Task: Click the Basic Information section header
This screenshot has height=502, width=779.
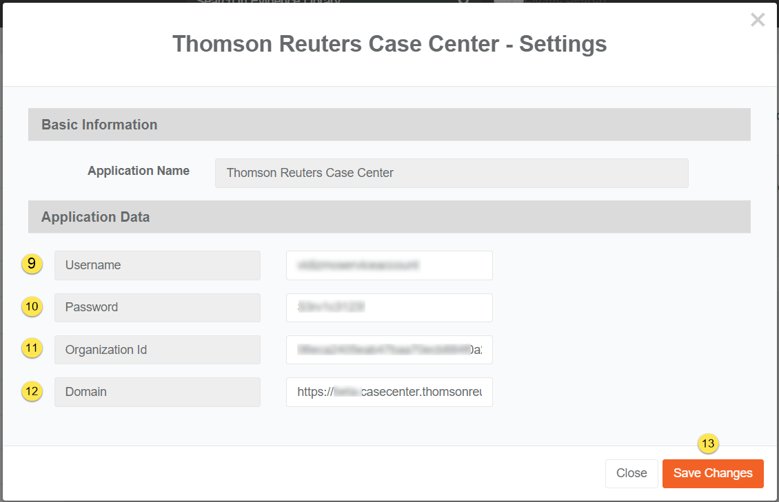Action: point(389,125)
